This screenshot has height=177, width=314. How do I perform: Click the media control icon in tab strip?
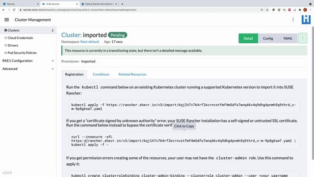310,4
